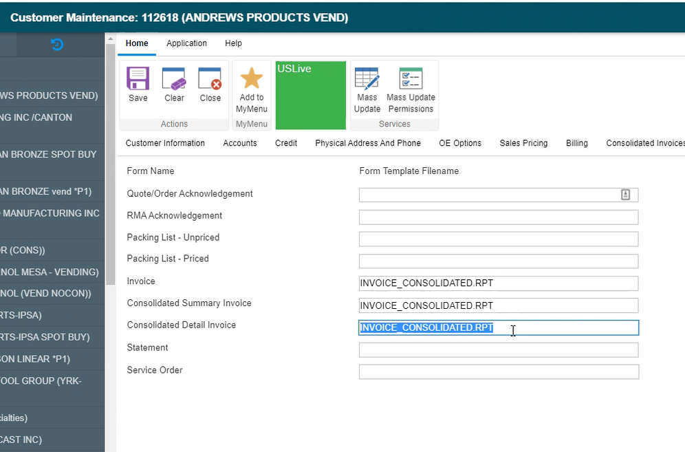Click the green USLive environment tile
This screenshot has height=452, width=685.
[x=310, y=95]
